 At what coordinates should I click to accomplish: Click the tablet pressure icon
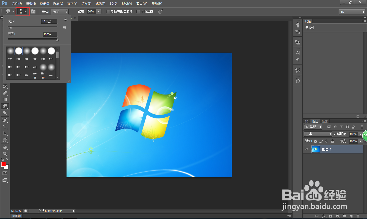point(160,11)
